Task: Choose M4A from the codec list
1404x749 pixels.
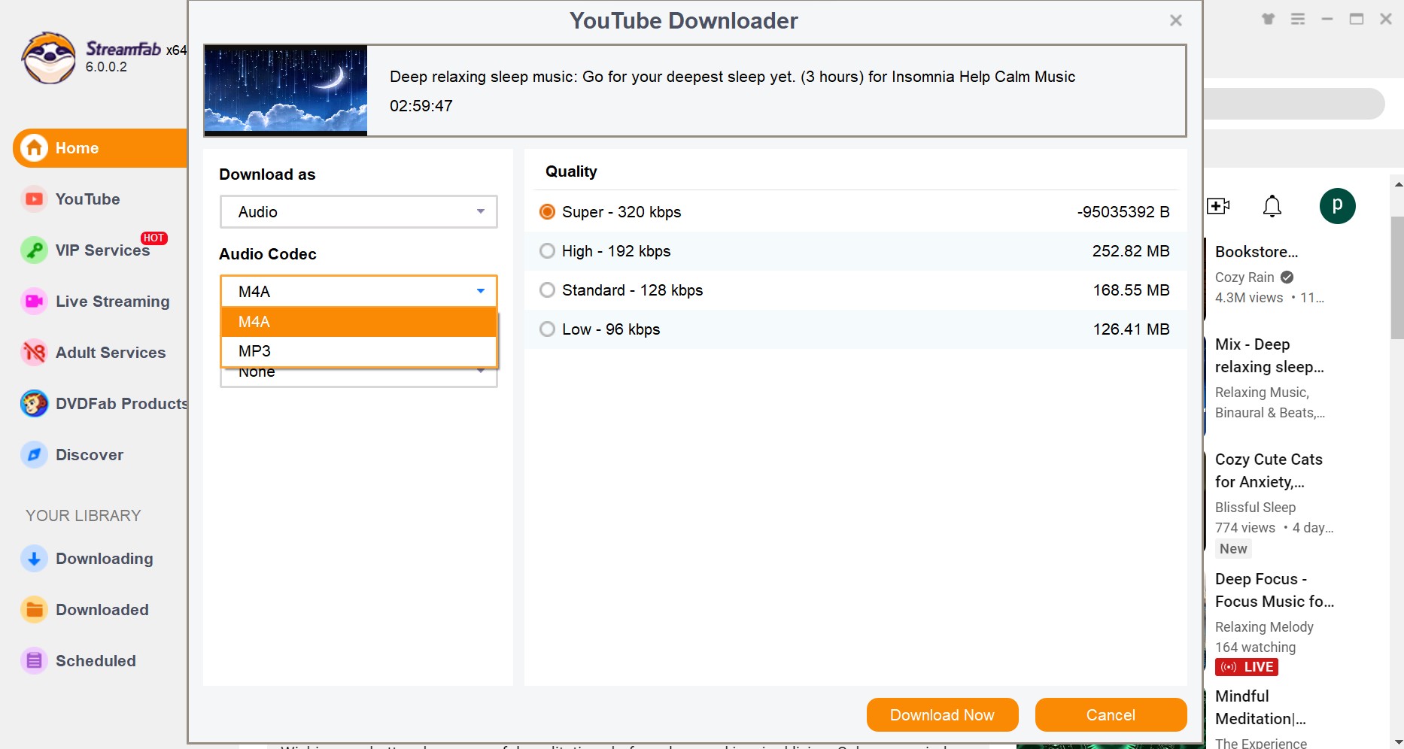Action: tap(359, 322)
